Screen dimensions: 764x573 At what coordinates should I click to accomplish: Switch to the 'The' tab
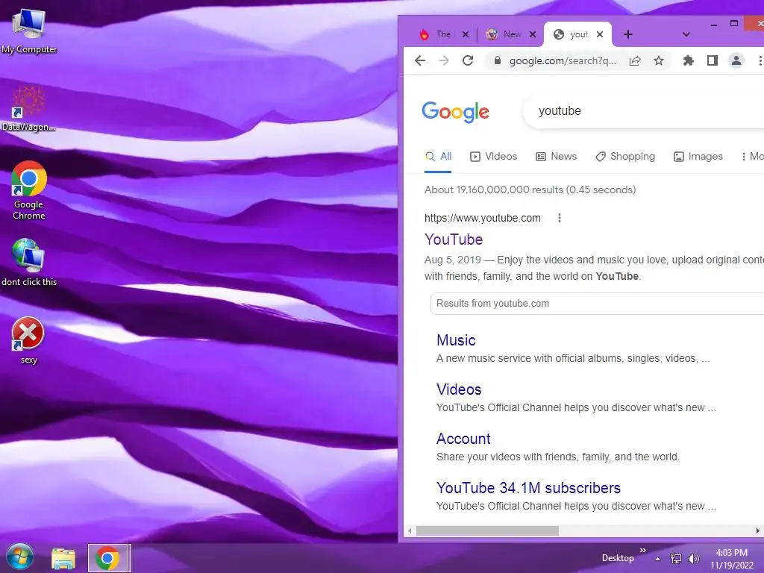[443, 34]
